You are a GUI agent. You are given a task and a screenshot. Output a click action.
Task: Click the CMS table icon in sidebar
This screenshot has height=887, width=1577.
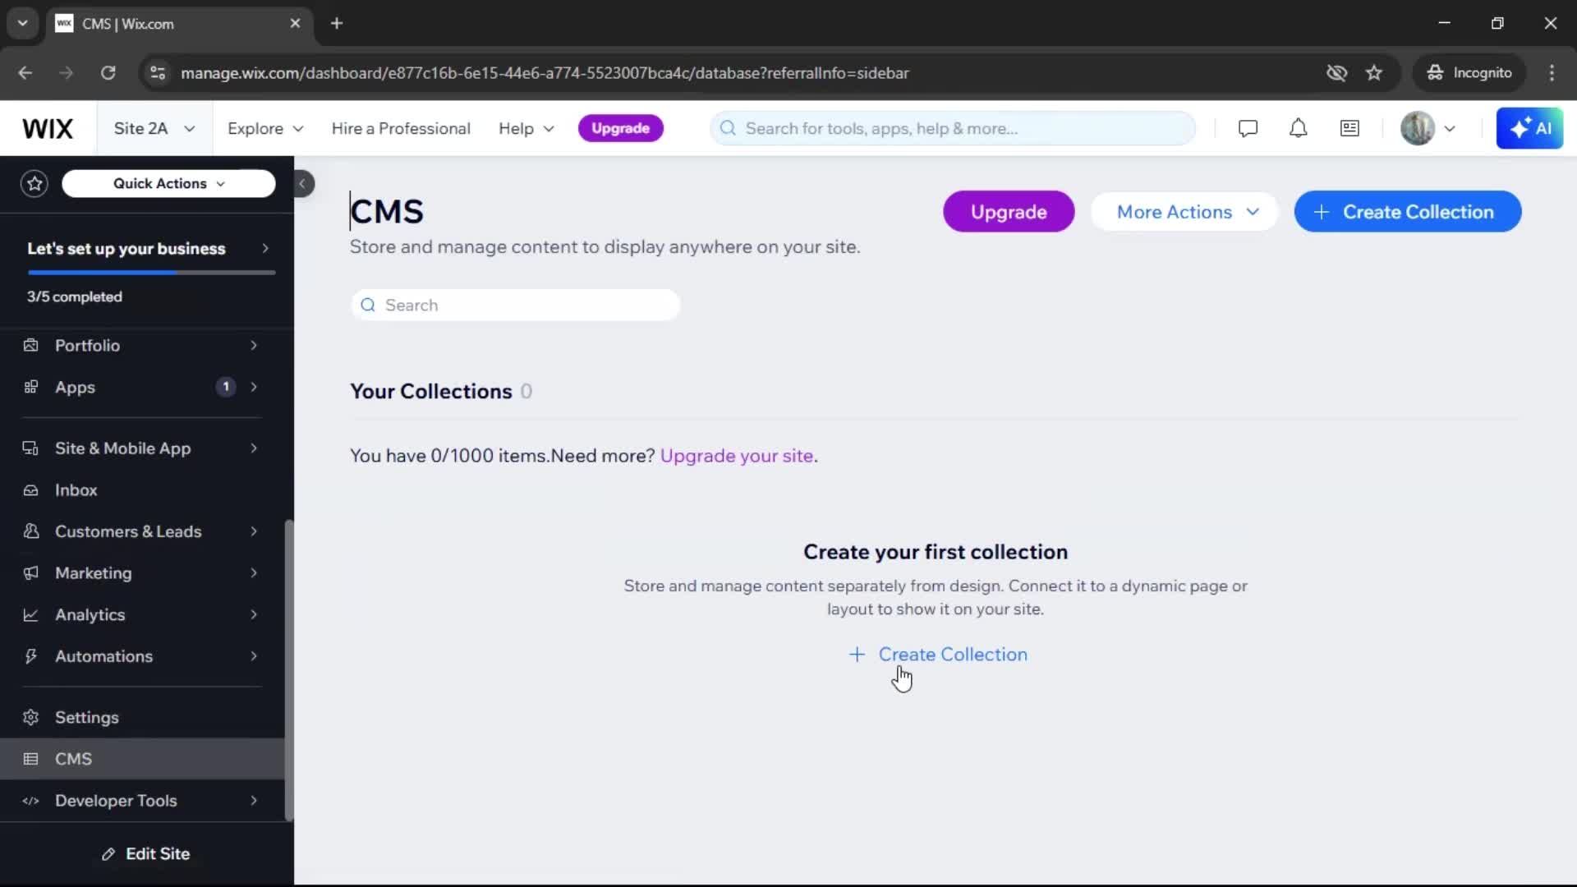click(30, 759)
